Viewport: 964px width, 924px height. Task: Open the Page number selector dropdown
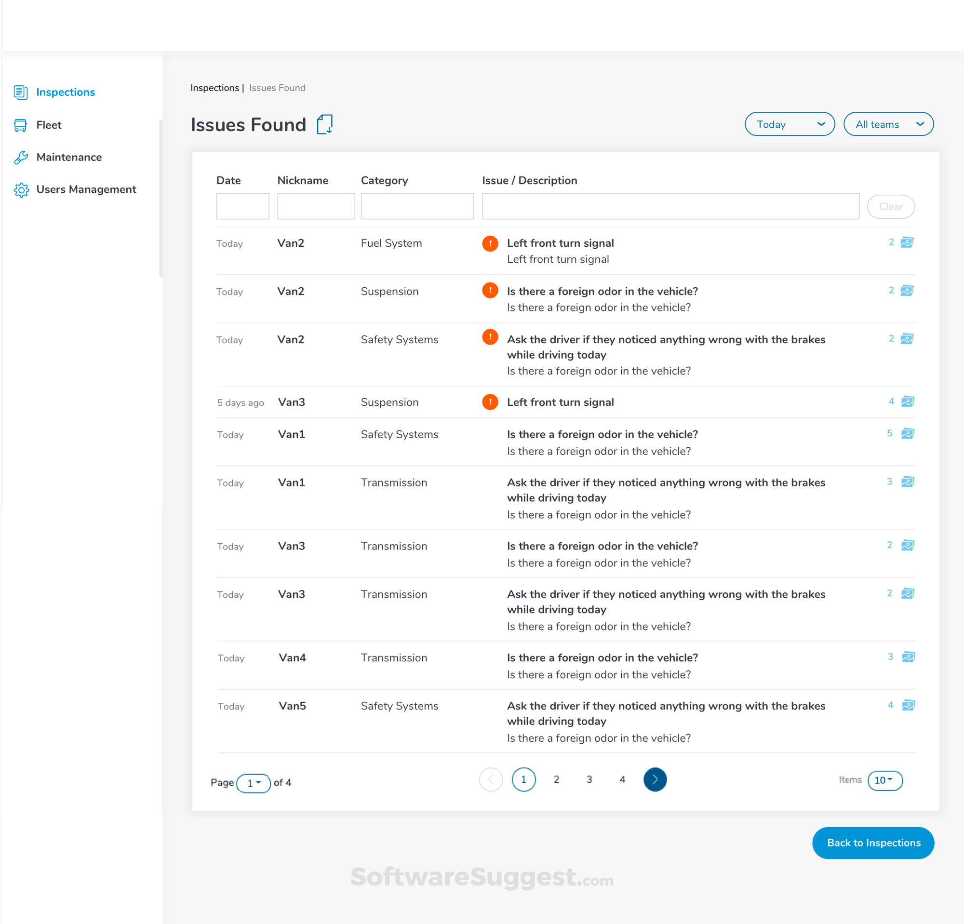pyautogui.click(x=254, y=783)
